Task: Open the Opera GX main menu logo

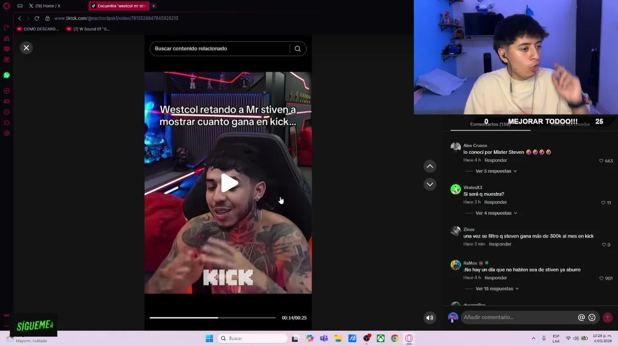Action: [x=7, y=6]
